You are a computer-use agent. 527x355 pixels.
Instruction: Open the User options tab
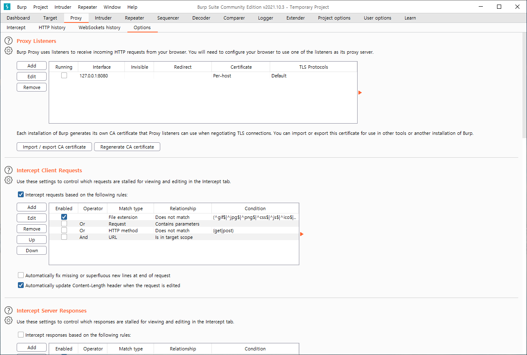tap(378, 18)
